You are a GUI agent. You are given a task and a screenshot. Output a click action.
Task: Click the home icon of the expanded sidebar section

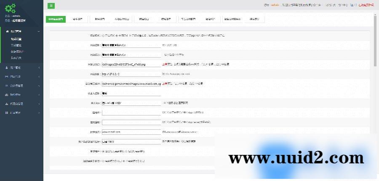click(7, 31)
